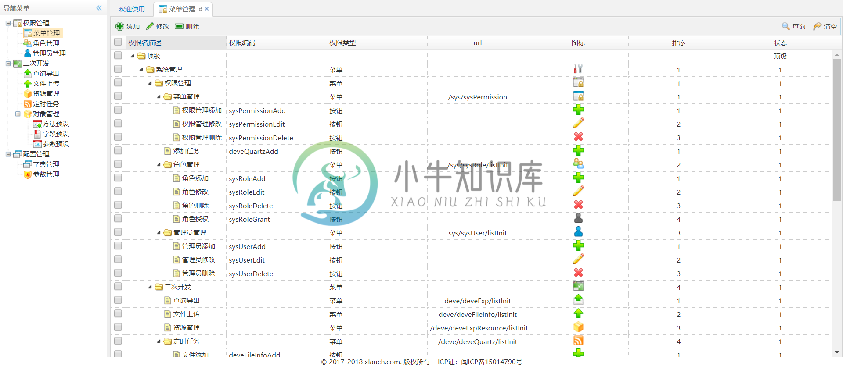Viewport: 843px width, 366px height.
Task: Click 定时任务 in navigation menu
Action: click(x=46, y=104)
